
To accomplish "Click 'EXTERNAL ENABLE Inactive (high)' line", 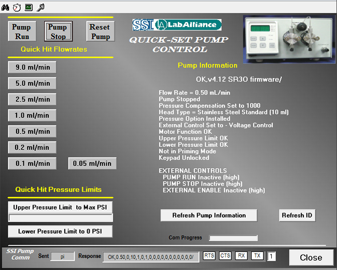I will point(214,190).
